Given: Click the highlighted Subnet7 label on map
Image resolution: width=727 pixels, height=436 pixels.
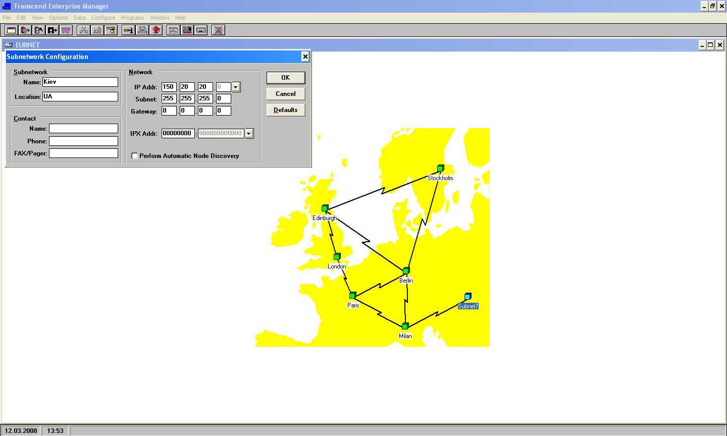Looking at the screenshot, I should (x=468, y=306).
